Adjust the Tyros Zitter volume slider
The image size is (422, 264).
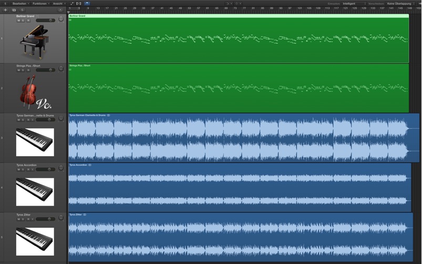[46, 219]
